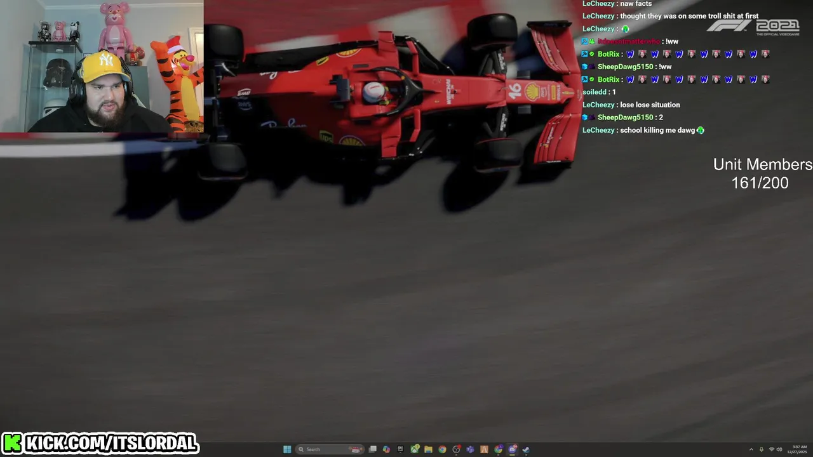Click 'school killing me dawg' chat message
The width and height of the screenshot is (813, 457).
(657, 130)
